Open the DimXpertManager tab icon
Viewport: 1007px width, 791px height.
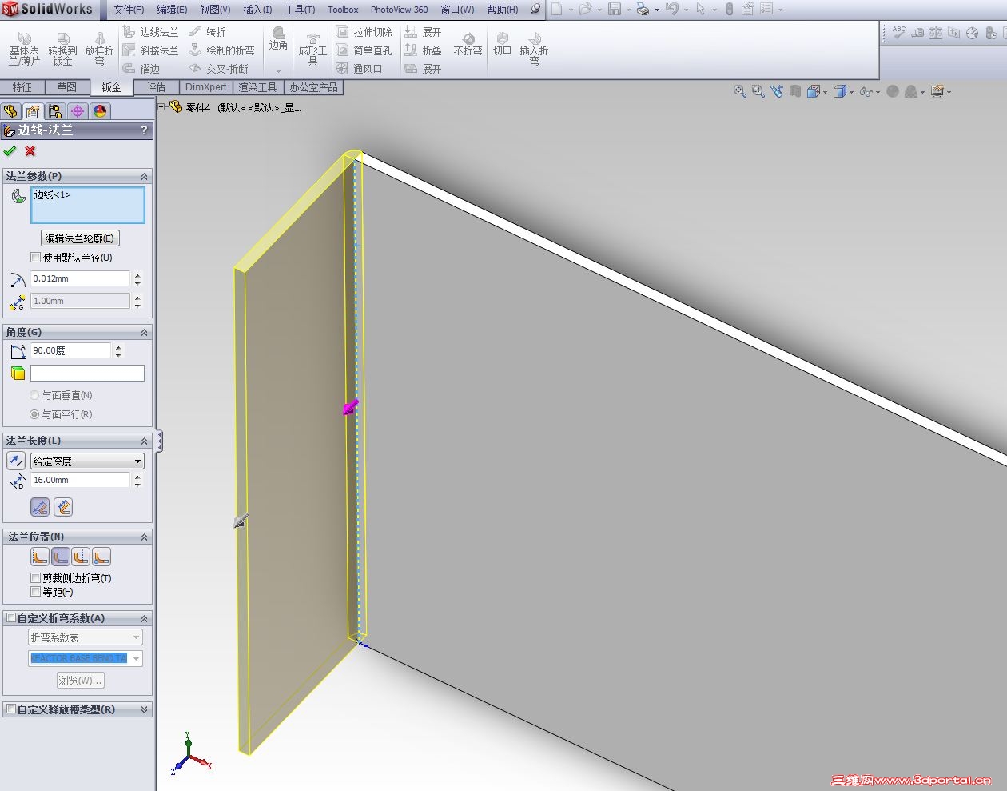point(78,111)
